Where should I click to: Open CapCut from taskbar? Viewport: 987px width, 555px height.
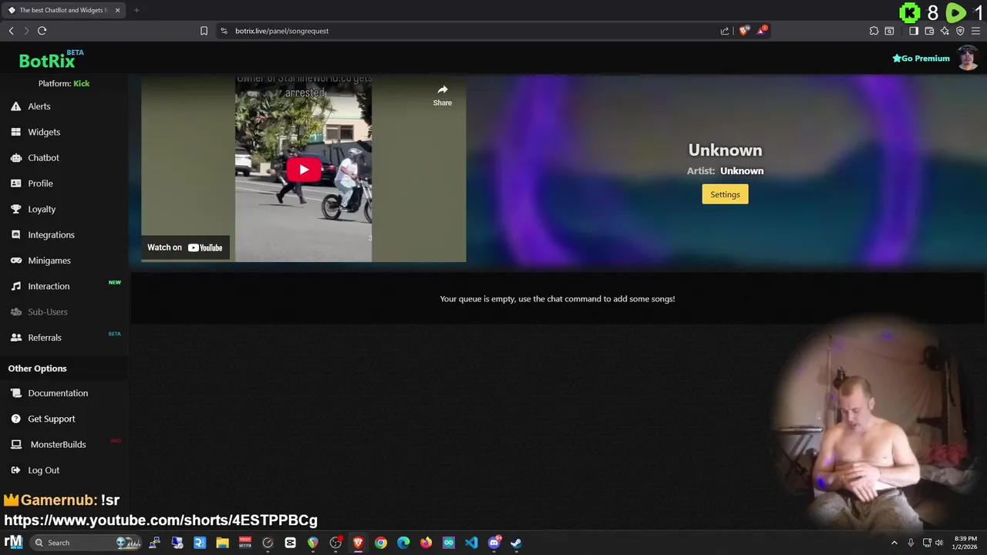click(x=290, y=543)
